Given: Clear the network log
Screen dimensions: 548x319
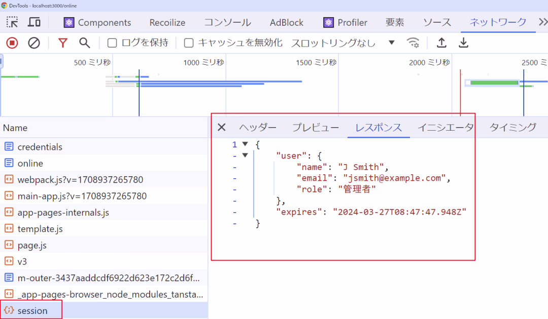Looking at the screenshot, I should [x=34, y=43].
